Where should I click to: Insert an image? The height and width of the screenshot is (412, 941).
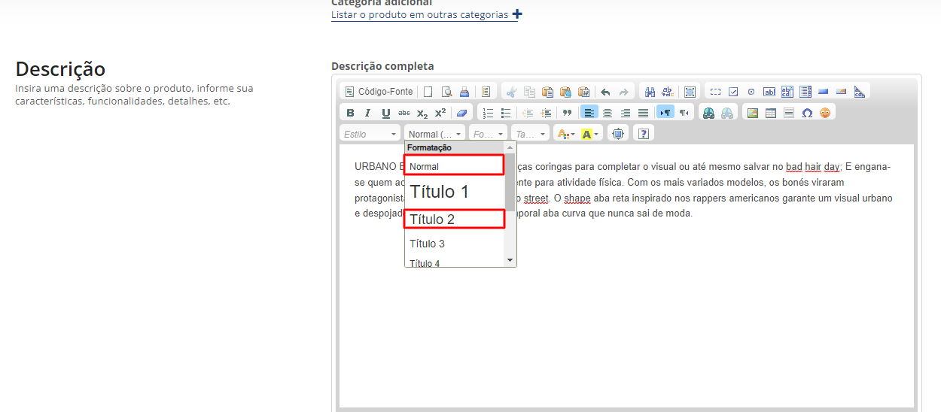pyautogui.click(x=752, y=113)
